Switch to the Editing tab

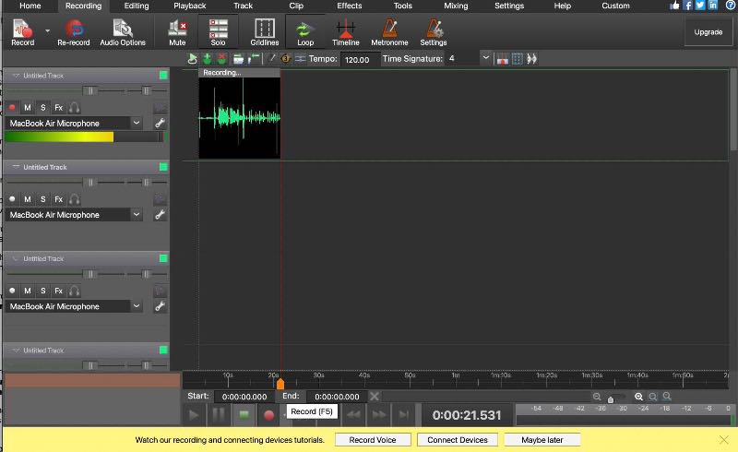tap(136, 6)
